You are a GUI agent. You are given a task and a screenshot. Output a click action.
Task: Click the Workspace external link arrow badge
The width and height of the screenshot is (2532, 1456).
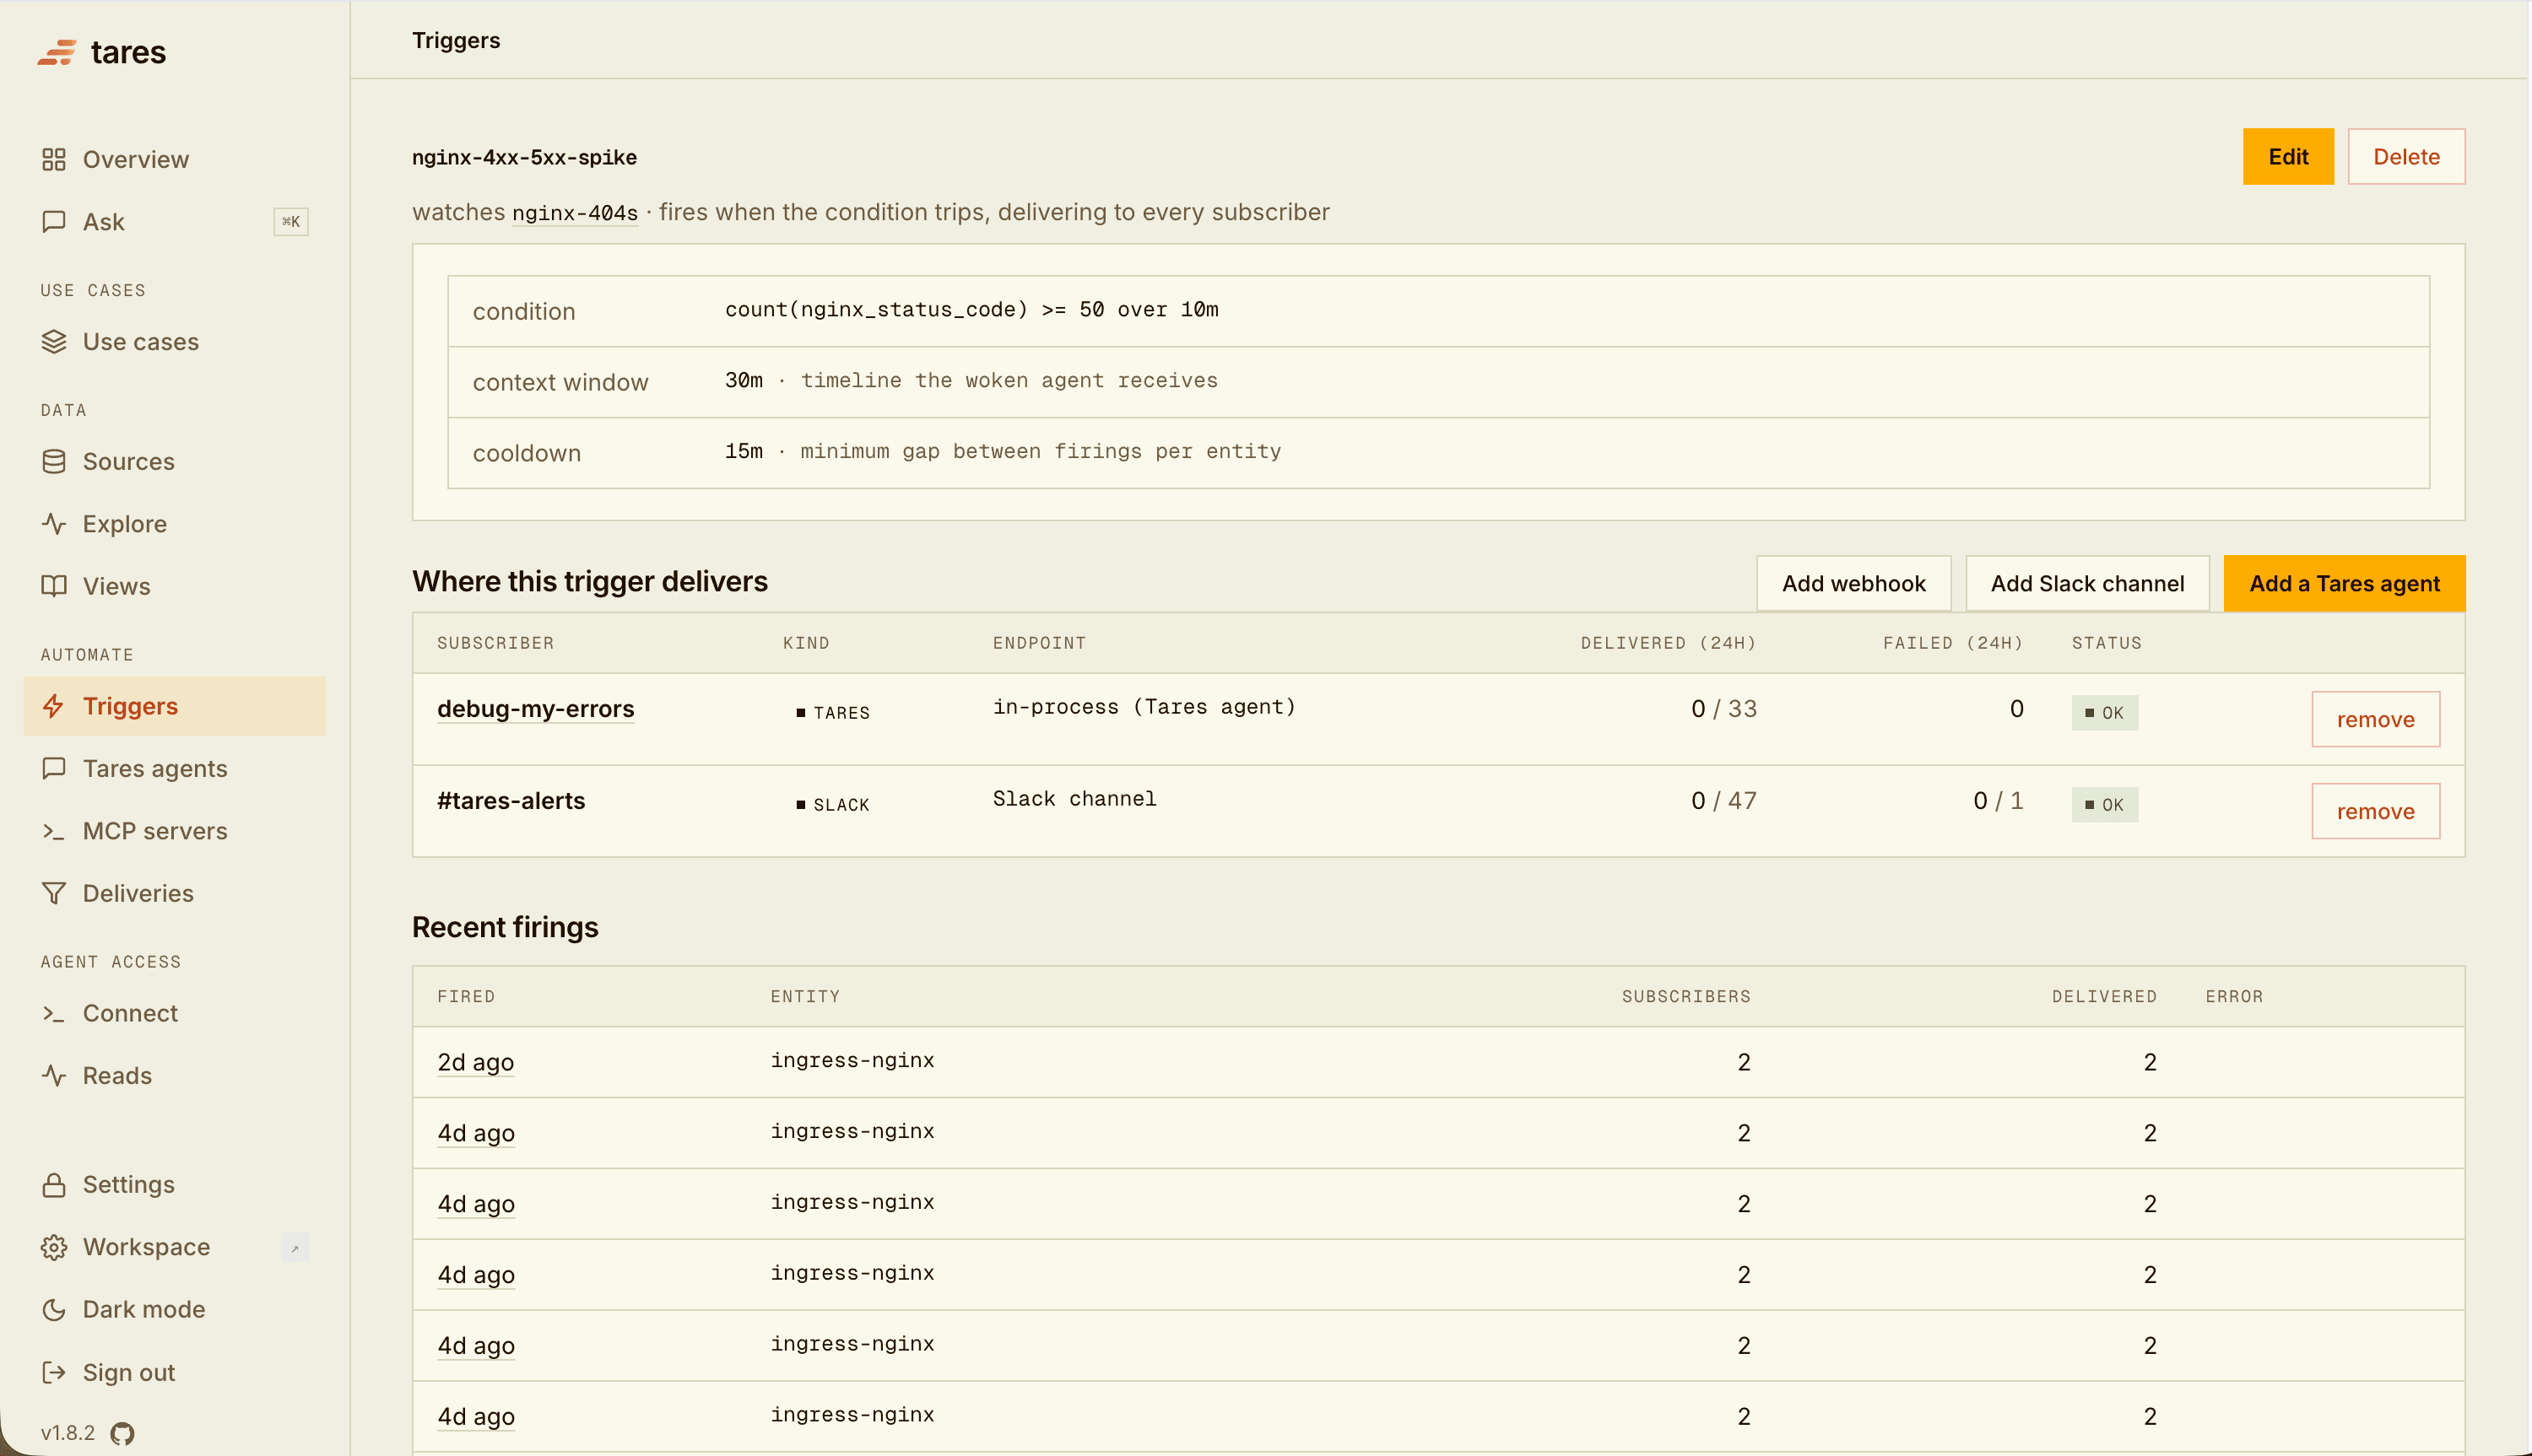tap(294, 1248)
